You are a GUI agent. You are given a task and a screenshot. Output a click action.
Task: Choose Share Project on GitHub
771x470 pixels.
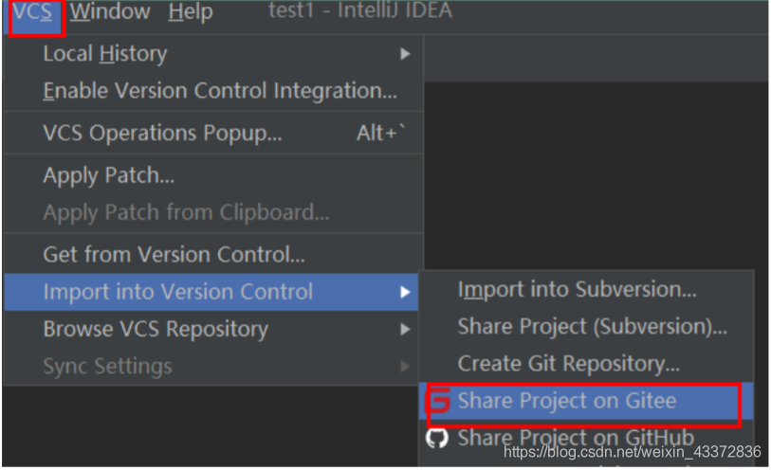[575, 439]
